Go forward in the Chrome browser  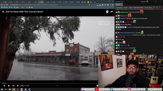[4, 5]
